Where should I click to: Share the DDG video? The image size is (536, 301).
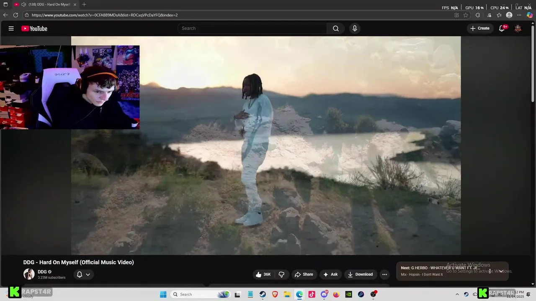[x=304, y=275]
